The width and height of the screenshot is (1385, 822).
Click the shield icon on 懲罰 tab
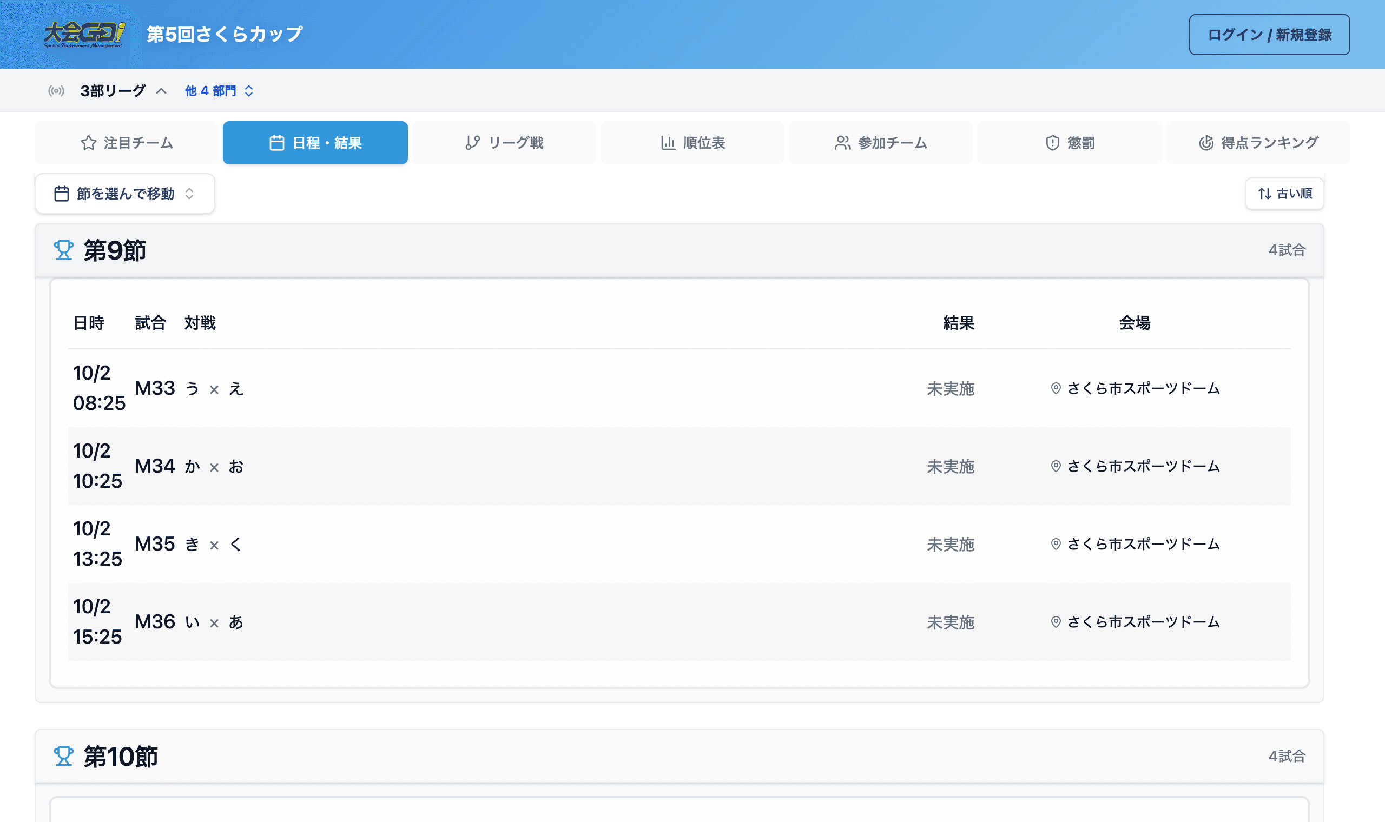click(1053, 143)
